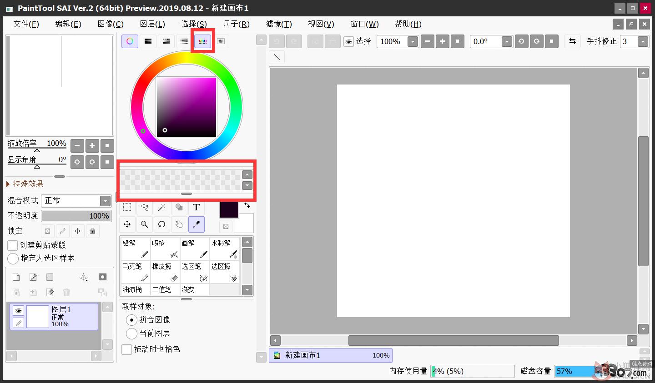Open the 文件(F) menu
The width and height of the screenshot is (655, 383).
point(26,24)
